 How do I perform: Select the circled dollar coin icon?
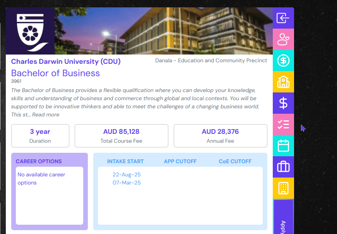(x=283, y=61)
